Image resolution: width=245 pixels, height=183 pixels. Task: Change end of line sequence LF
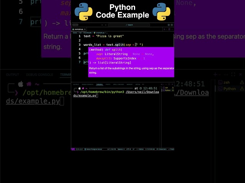point(134,149)
